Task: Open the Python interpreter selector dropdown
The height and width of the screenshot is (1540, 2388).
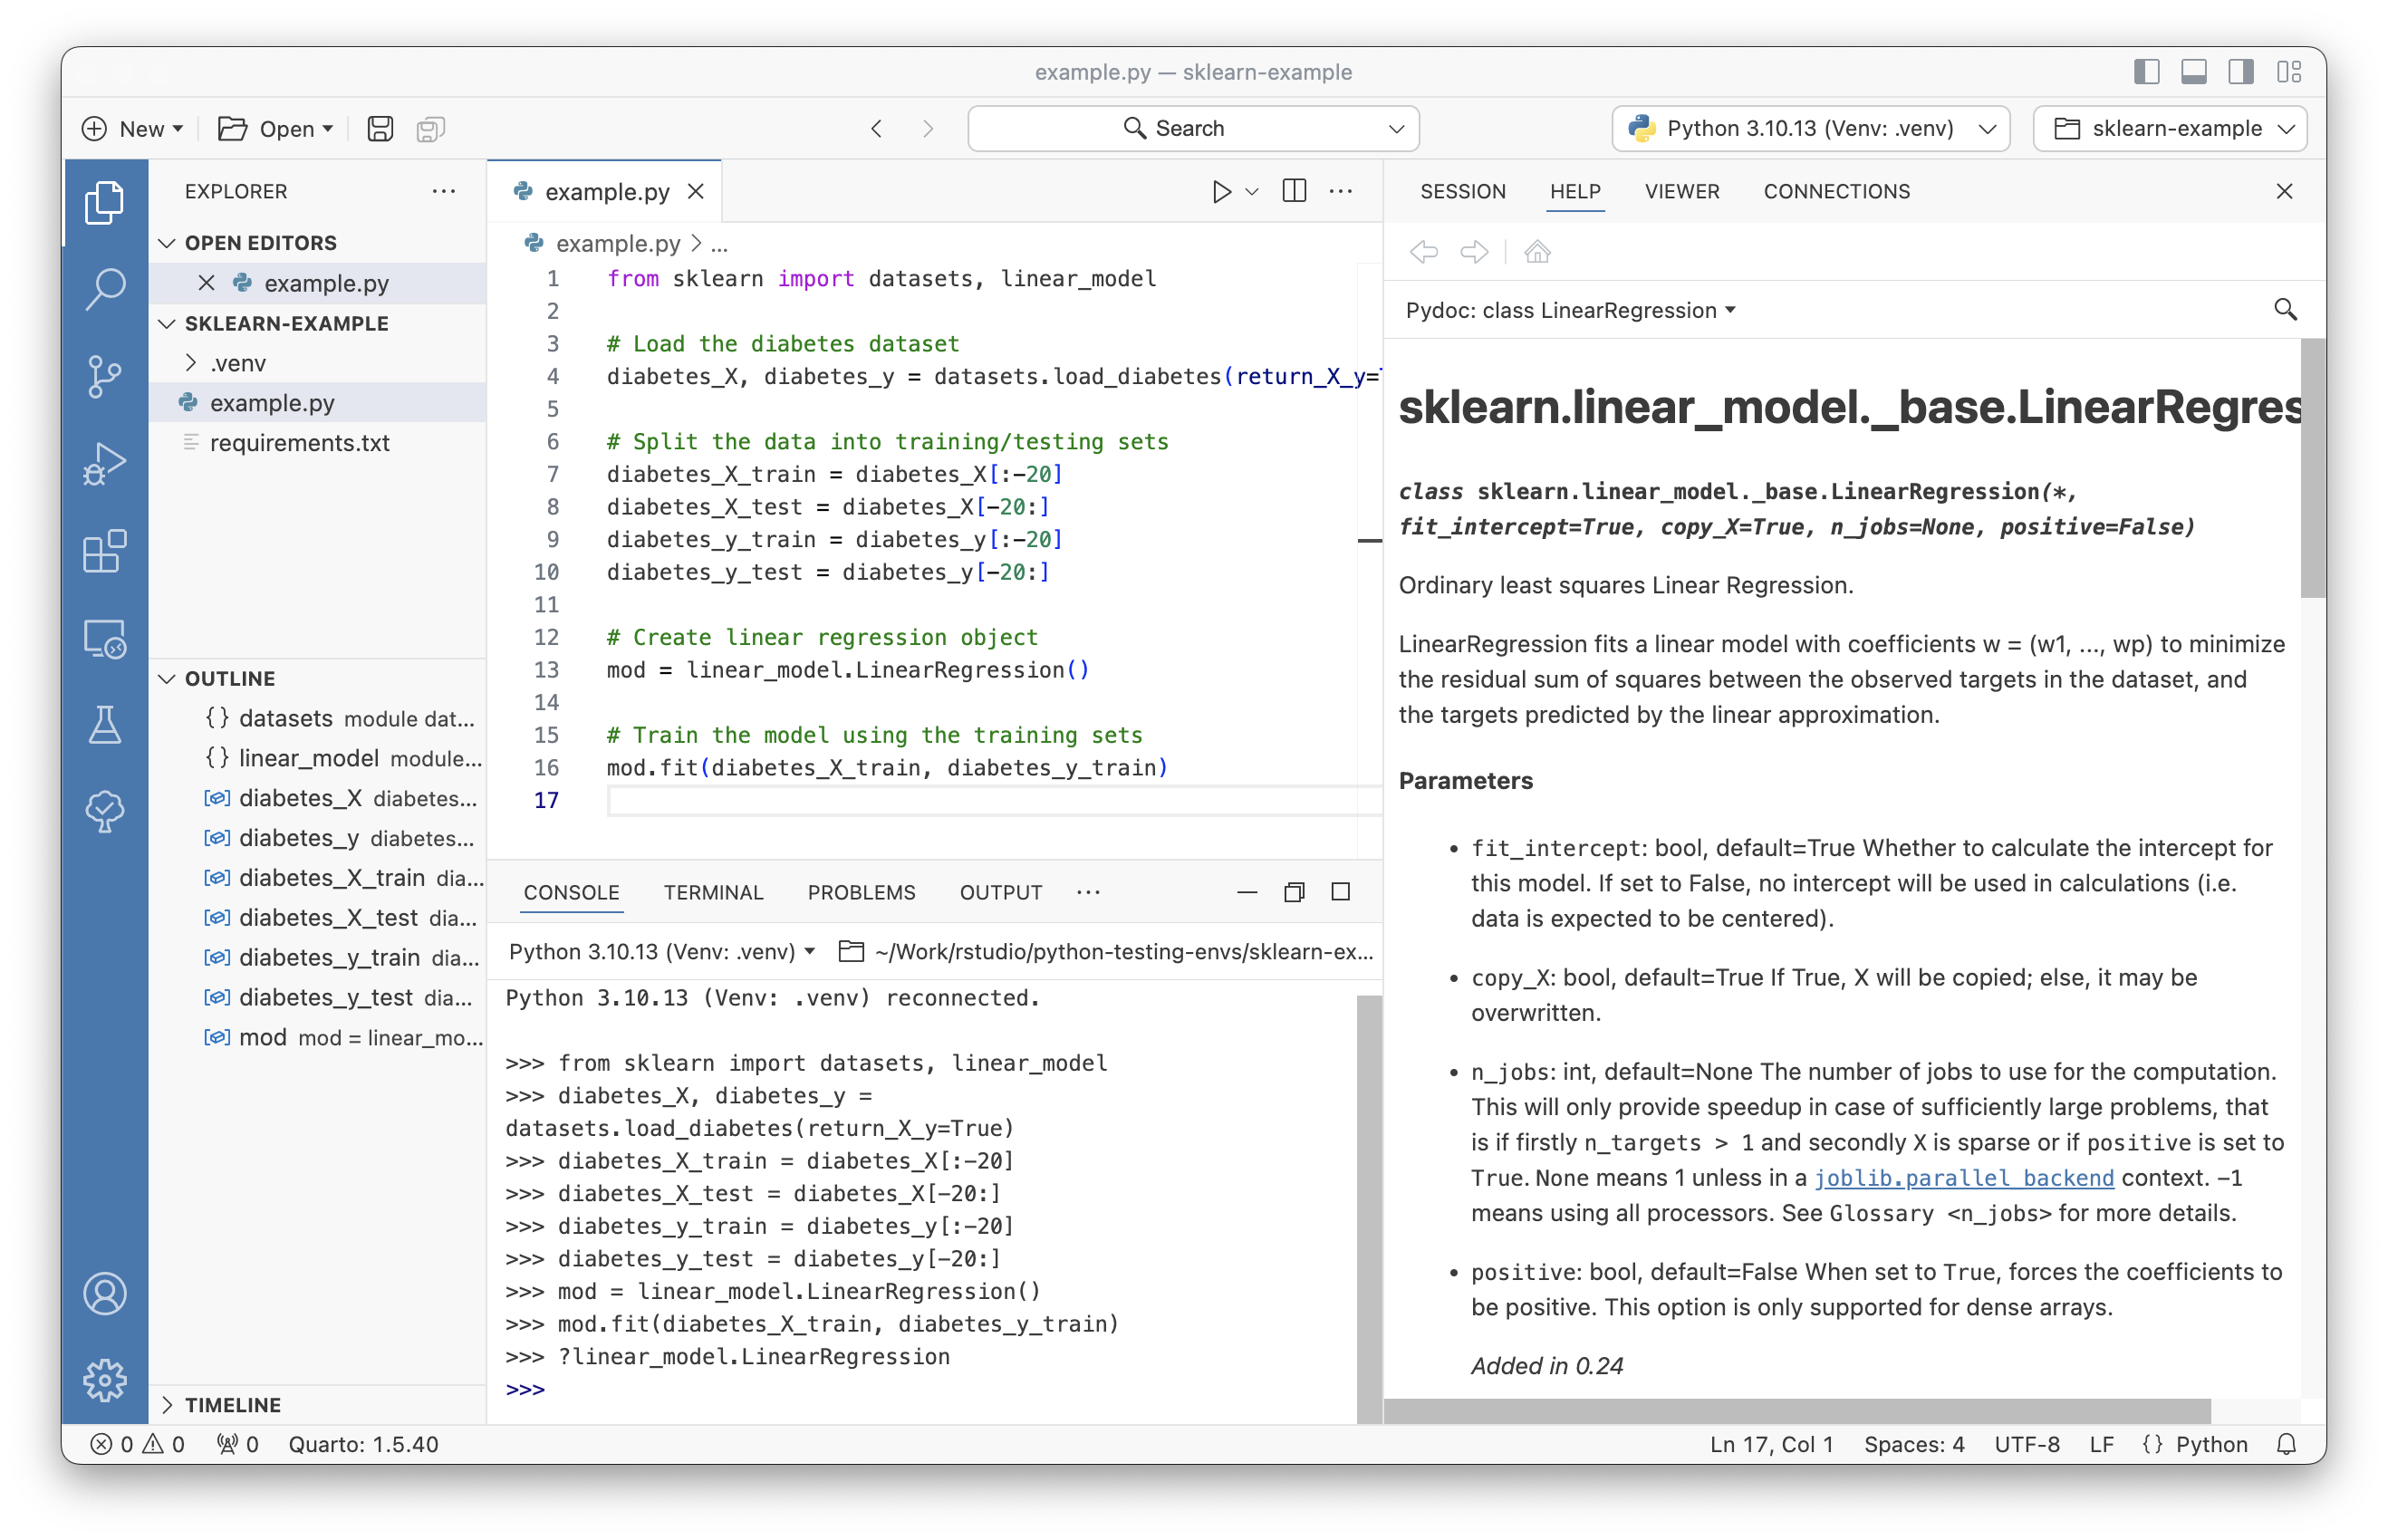Action: point(1810,129)
